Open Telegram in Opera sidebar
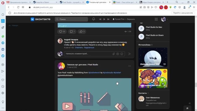Screen dimensions: 197x111 pyautogui.click(x=3, y=43)
